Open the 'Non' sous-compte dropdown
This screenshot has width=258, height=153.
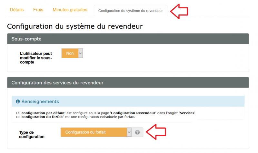pyautogui.click(x=72, y=53)
